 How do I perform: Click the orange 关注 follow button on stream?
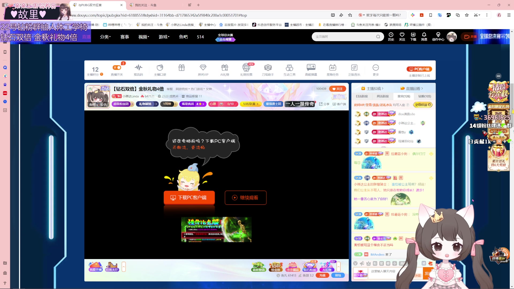coord(338,89)
